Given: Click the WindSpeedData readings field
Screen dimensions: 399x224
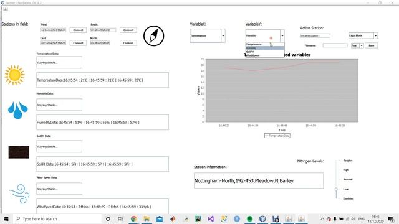Looking at the screenshot, I should [x=102, y=206].
